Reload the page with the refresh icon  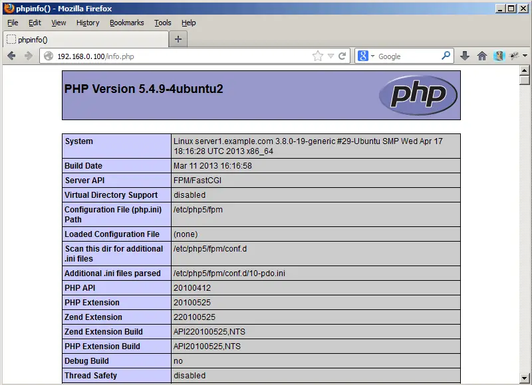click(x=342, y=56)
